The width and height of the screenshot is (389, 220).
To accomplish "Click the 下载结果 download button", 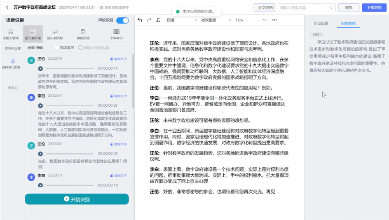I will click(x=374, y=7).
